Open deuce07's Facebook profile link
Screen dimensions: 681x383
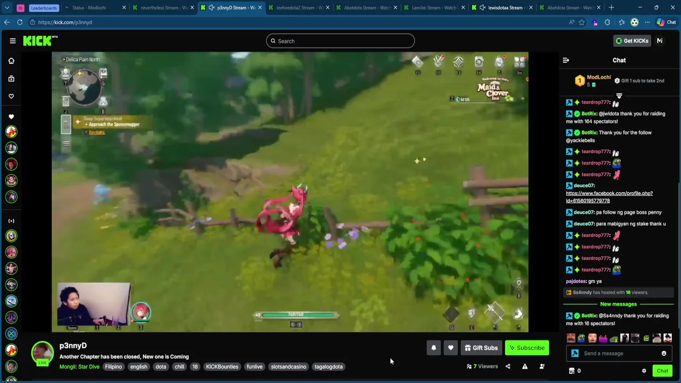point(609,197)
